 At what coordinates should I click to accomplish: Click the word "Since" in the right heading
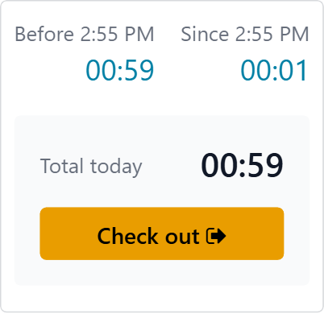point(205,34)
